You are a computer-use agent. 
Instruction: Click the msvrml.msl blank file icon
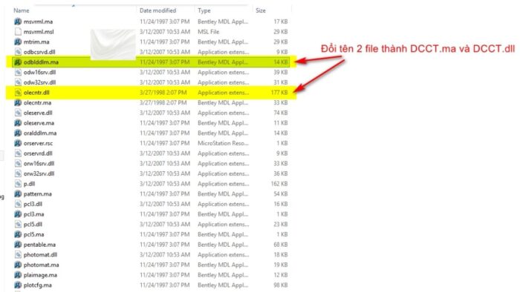click(18, 32)
